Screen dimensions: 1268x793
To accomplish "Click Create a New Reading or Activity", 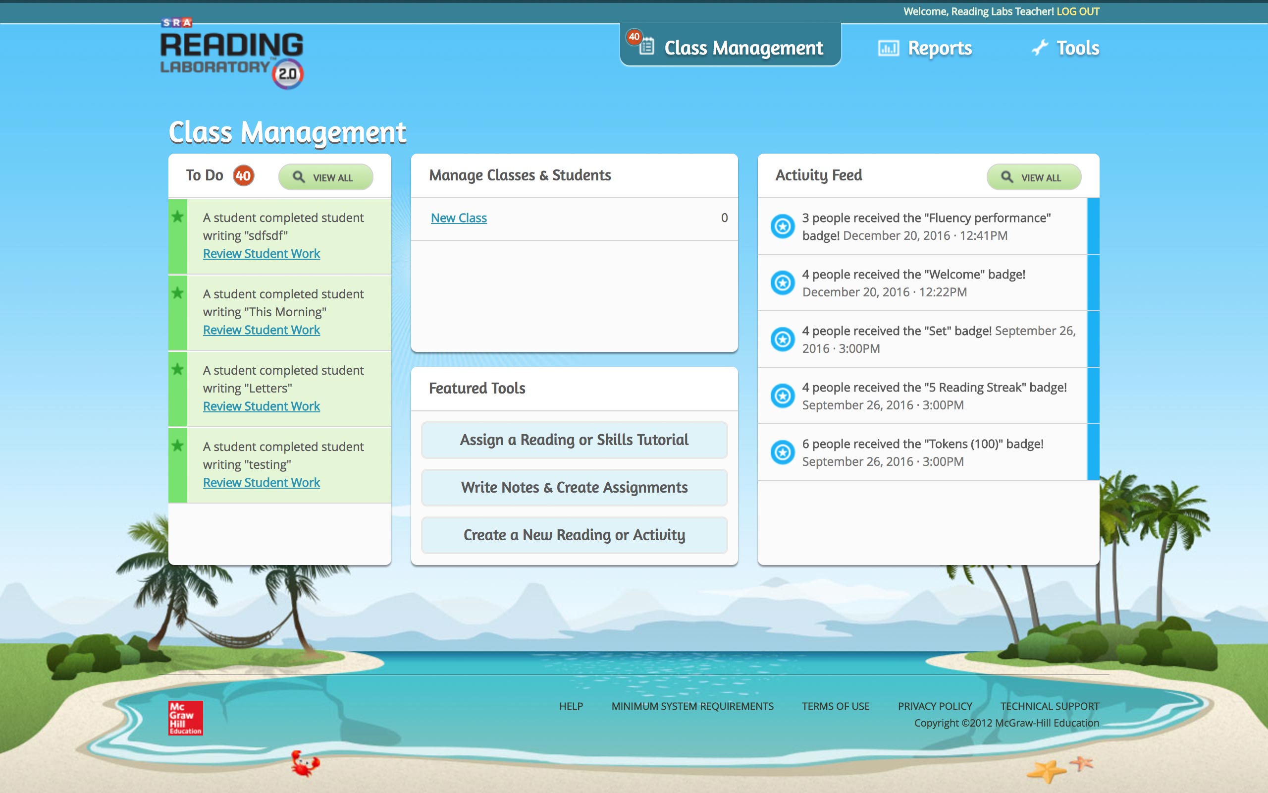I will click(x=574, y=535).
